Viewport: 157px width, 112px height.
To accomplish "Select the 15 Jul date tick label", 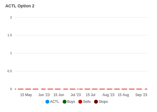I will (x=91, y=95).
